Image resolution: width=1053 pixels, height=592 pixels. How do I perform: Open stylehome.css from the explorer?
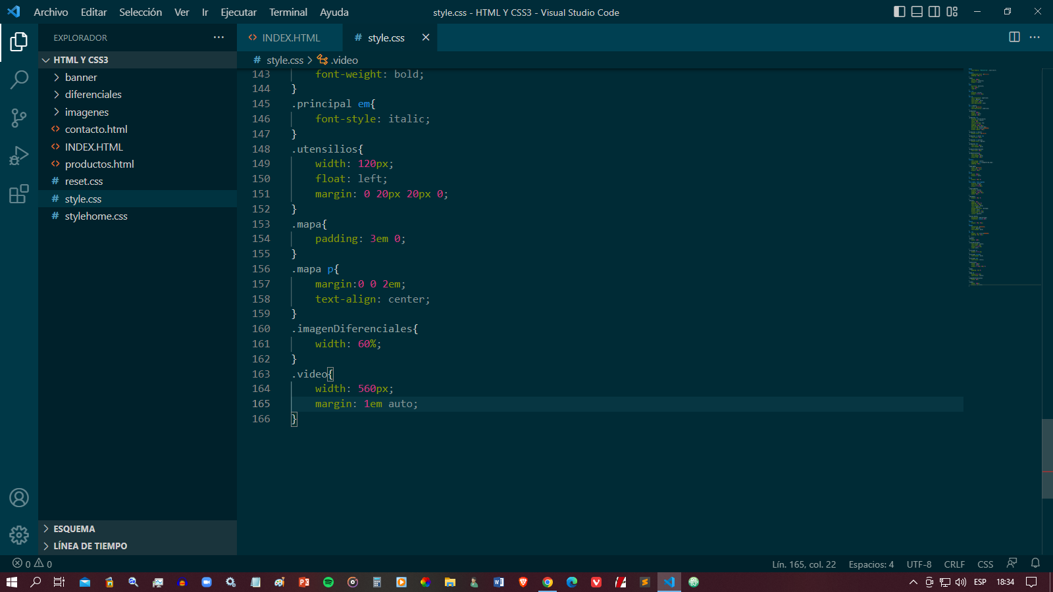coord(138,216)
